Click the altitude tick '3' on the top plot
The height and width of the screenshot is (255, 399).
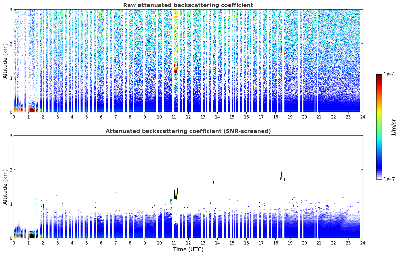[x=11, y=9]
